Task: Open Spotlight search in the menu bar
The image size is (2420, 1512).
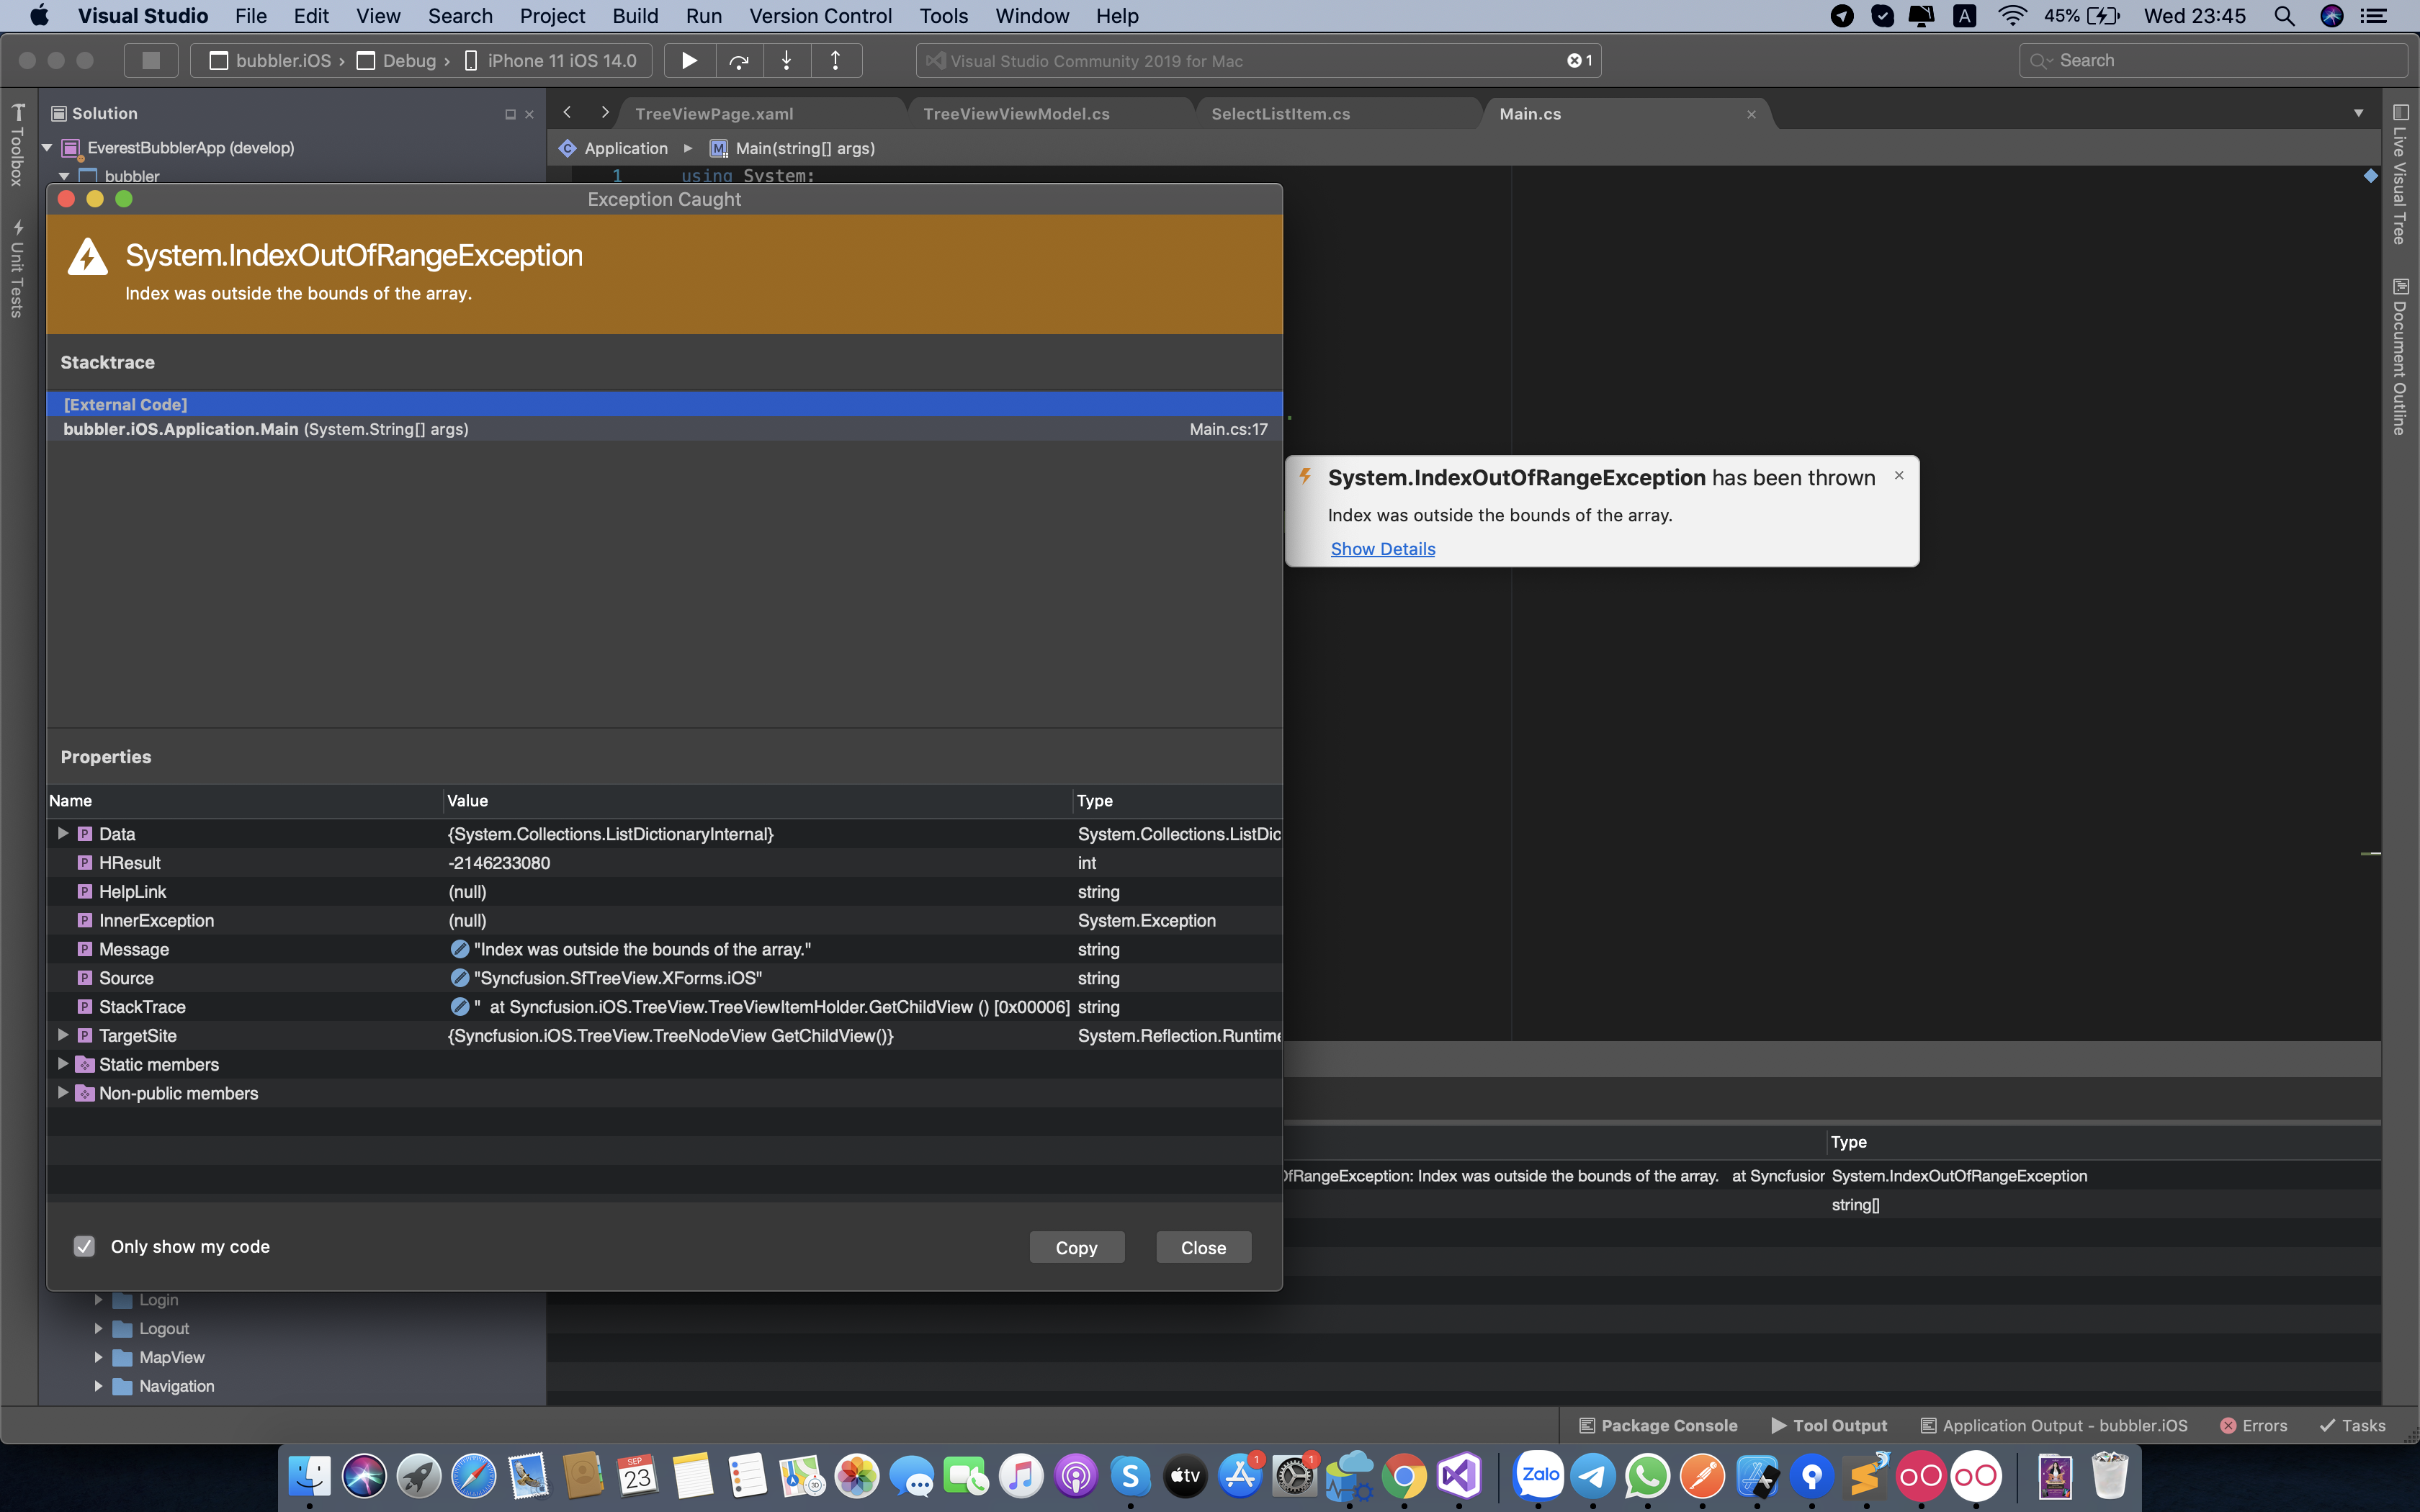Action: [x=2284, y=16]
